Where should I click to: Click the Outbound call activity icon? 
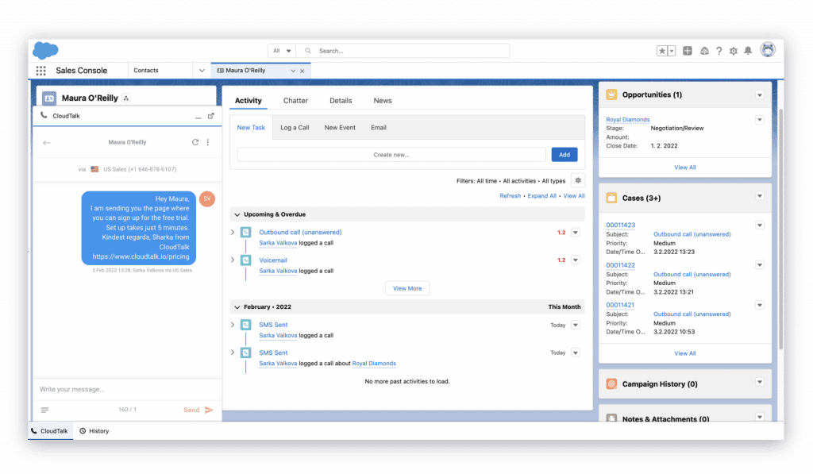tap(246, 233)
